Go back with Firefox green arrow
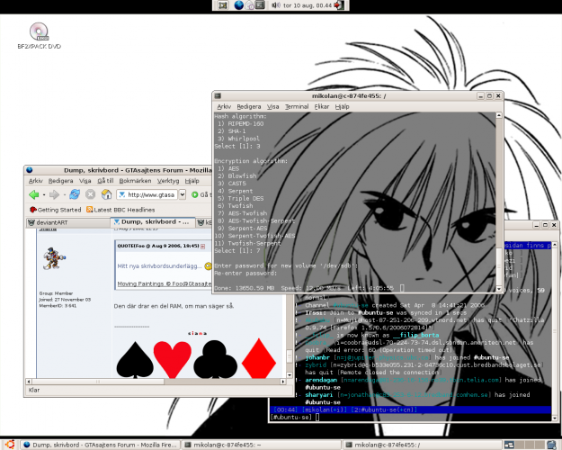The width and height of the screenshot is (562, 450). click(x=34, y=194)
